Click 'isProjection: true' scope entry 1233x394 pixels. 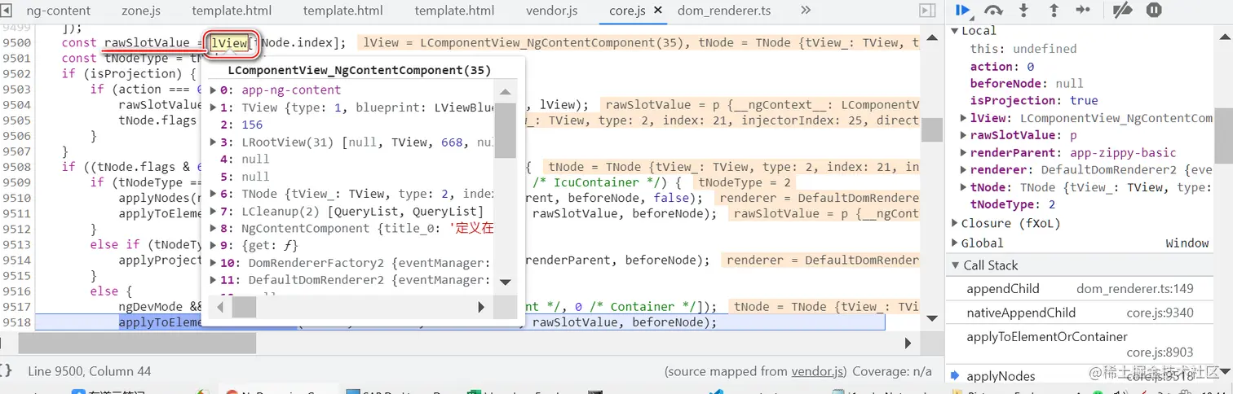(1034, 100)
